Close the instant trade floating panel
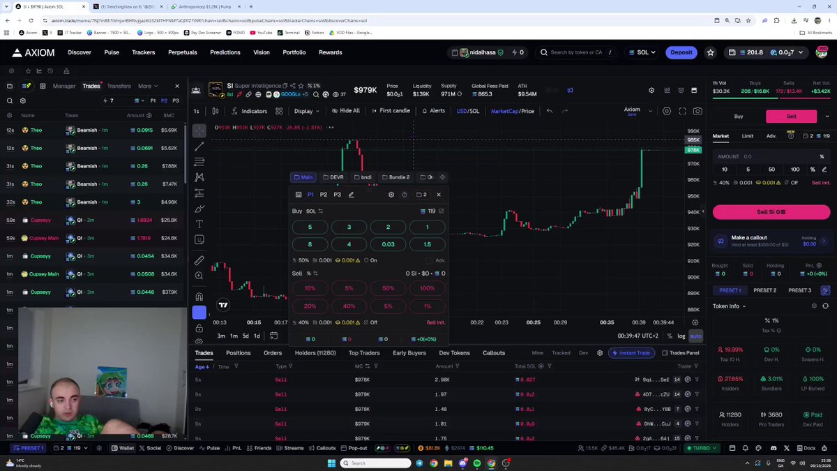The width and height of the screenshot is (837, 471). tap(439, 195)
